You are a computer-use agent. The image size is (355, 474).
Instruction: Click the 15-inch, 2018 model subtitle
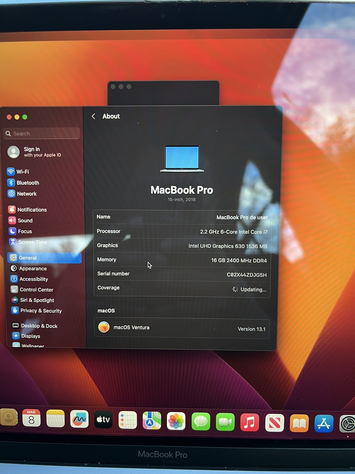coord(182,200)
